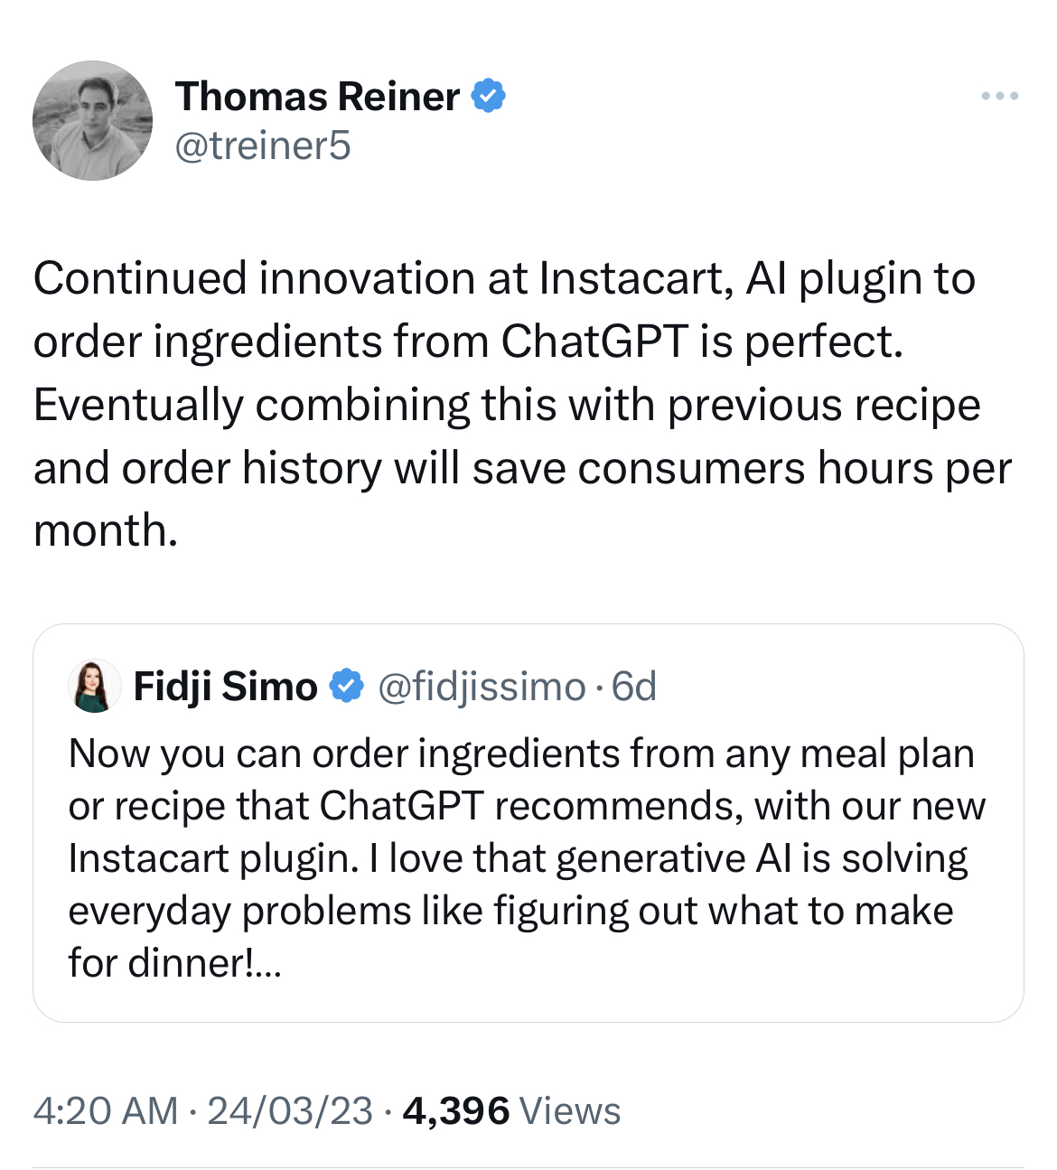Open the three-dot more options menu
The height and width of the screenshot is (1170, 1057).
click(1000, 96)
